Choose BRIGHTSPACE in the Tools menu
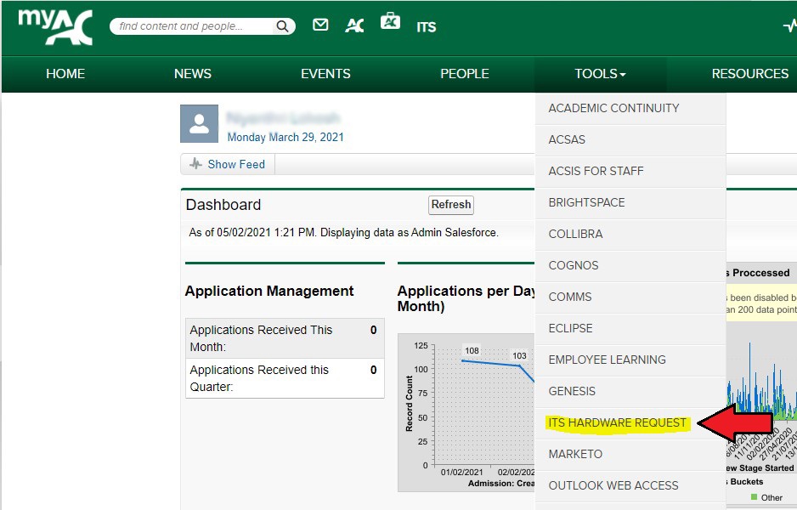 click(586, 202)
